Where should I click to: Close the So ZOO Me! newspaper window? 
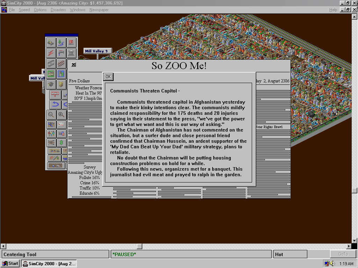pos(73,65)
